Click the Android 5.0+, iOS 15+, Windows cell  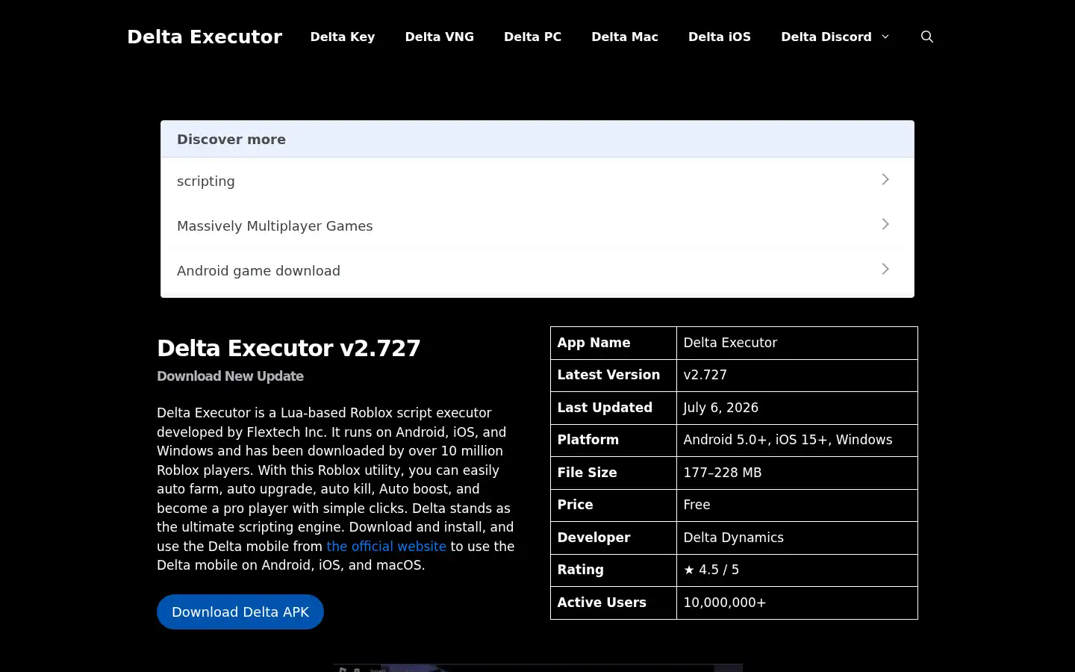[797, 440]
